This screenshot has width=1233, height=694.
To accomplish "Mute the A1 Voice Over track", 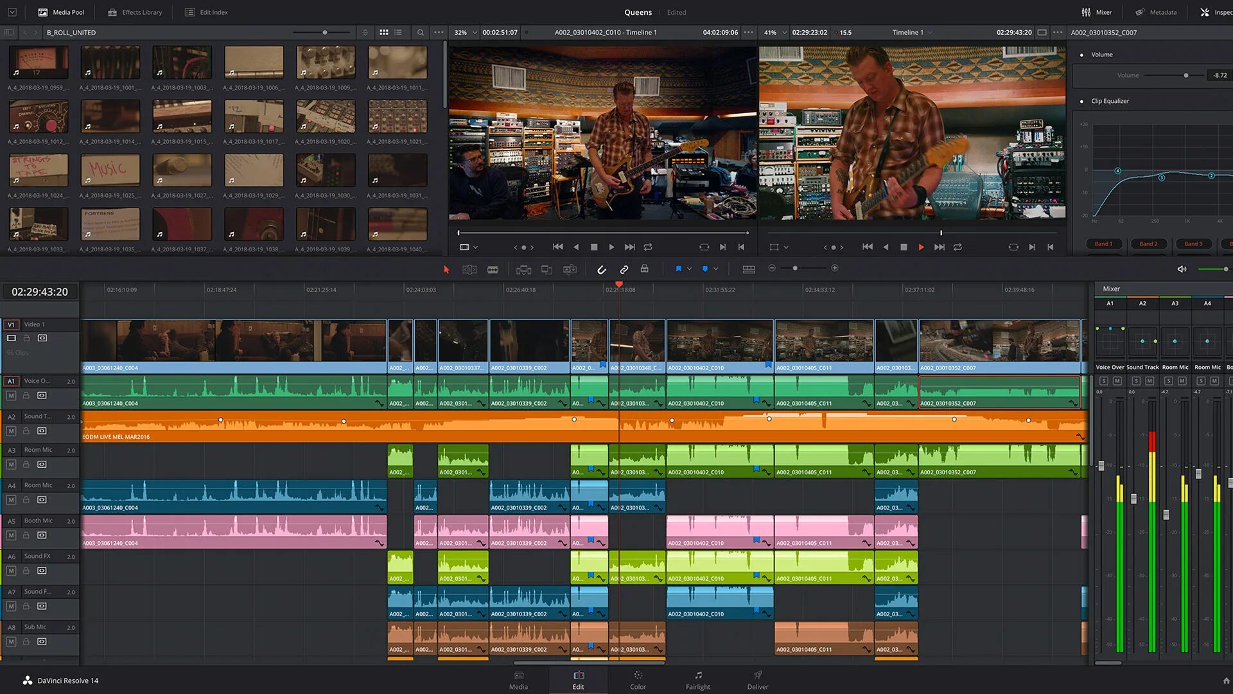I will point(11,396).
